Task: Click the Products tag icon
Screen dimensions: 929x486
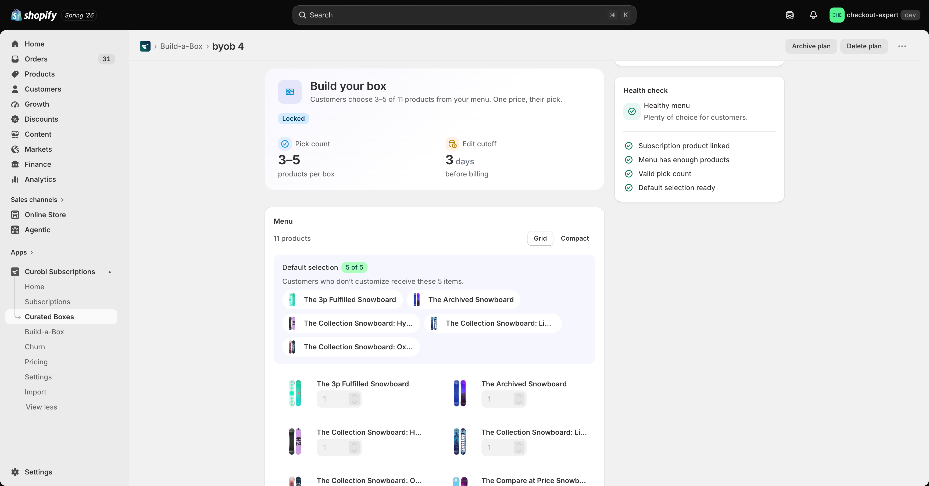Action: (x=15, y=74)
